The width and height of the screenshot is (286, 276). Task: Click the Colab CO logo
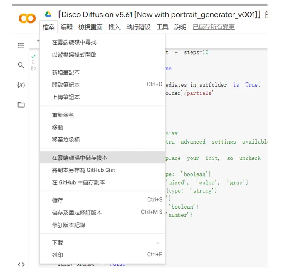pyautogui.click(x=27, y=18)
